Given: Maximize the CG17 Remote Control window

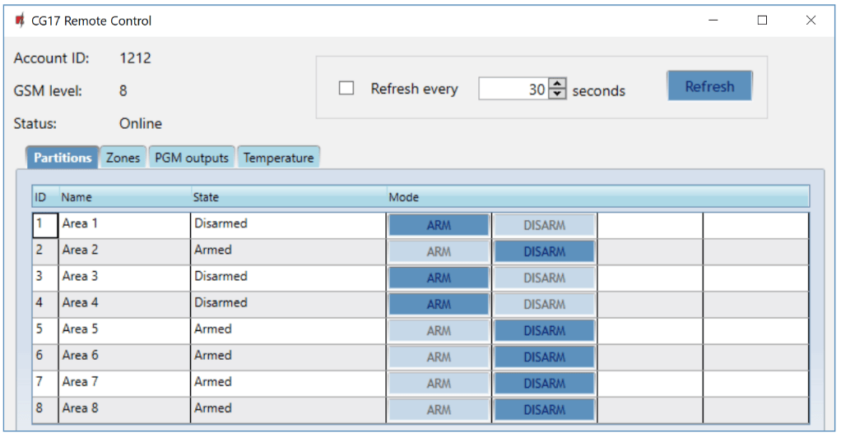Looking at the screenshot, I should pyautogui.click(x=762, y=21).
